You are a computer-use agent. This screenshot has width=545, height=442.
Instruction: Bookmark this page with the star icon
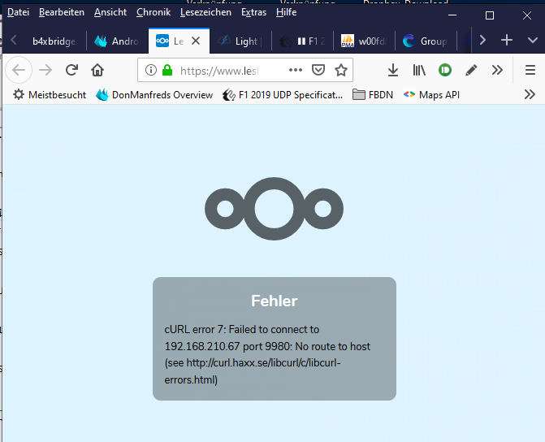coord(341,70)
